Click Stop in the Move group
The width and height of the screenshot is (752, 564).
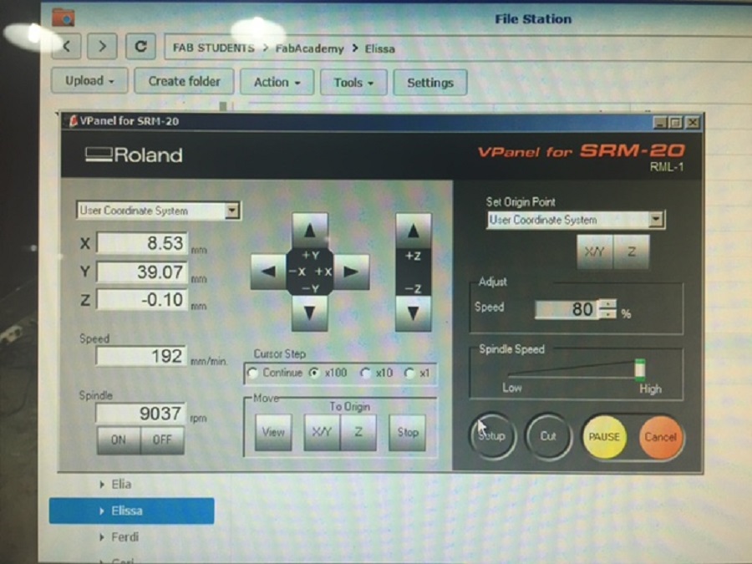(407, 433)
